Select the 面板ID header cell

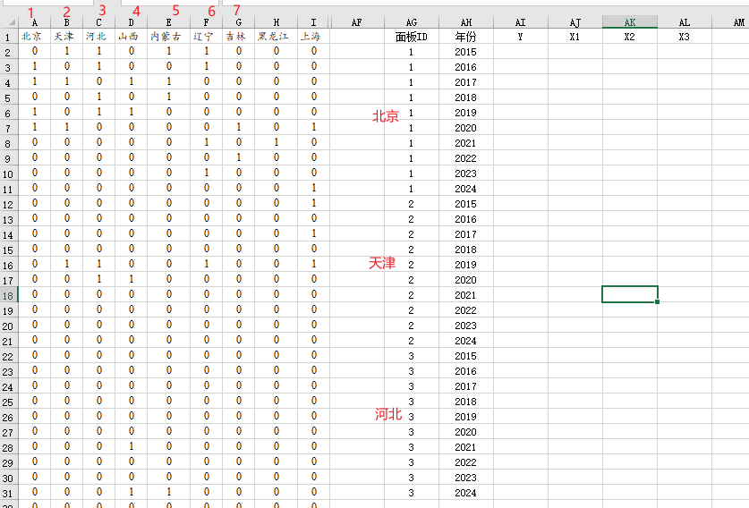(412, 37)
